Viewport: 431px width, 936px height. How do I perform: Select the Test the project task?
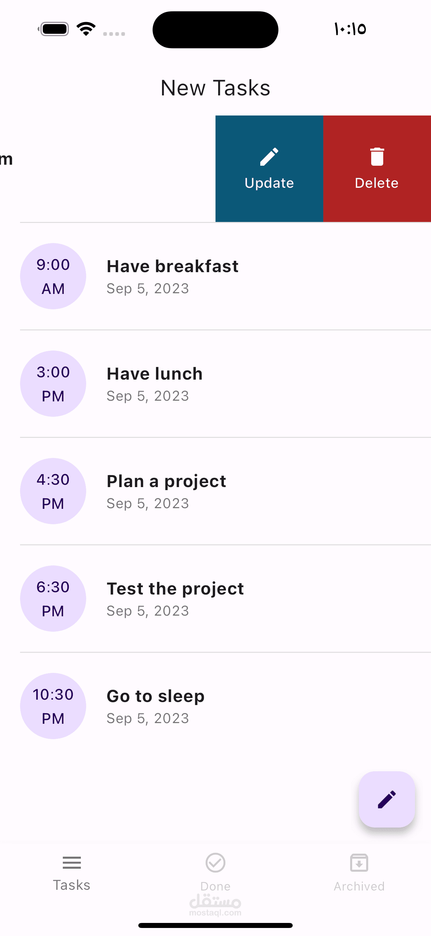(175, 589)
